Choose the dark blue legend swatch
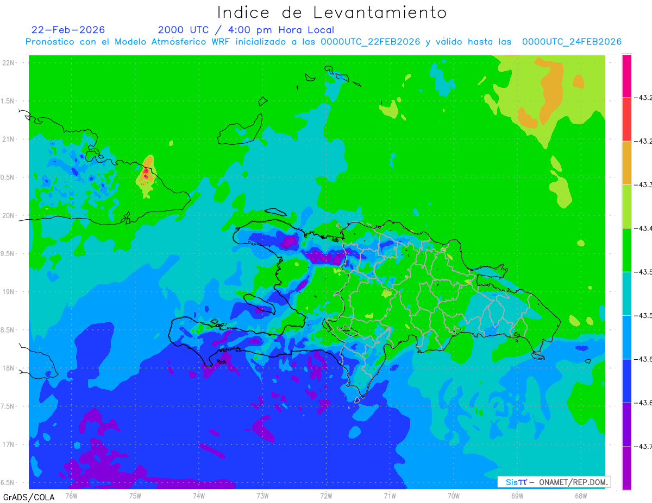 tap(626, 380)
